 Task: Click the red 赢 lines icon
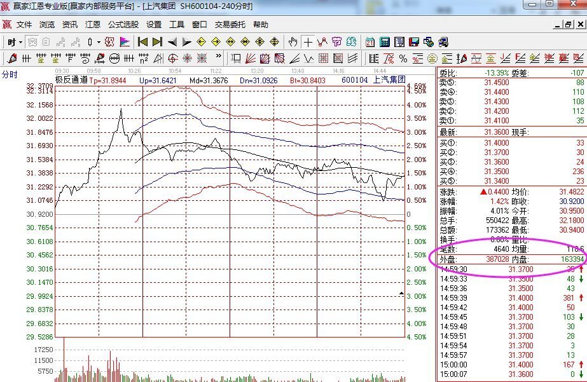[x=564, y=58]
